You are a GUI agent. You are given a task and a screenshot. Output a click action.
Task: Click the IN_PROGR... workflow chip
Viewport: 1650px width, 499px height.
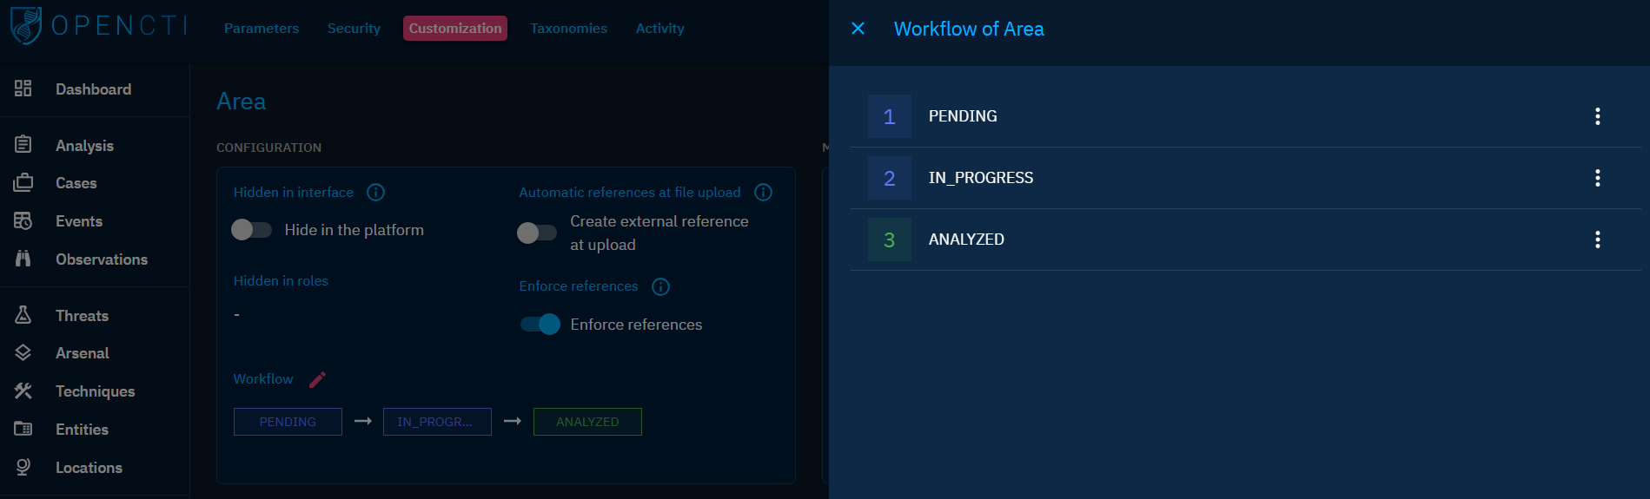pyautogui.click(x=437, y=422)
